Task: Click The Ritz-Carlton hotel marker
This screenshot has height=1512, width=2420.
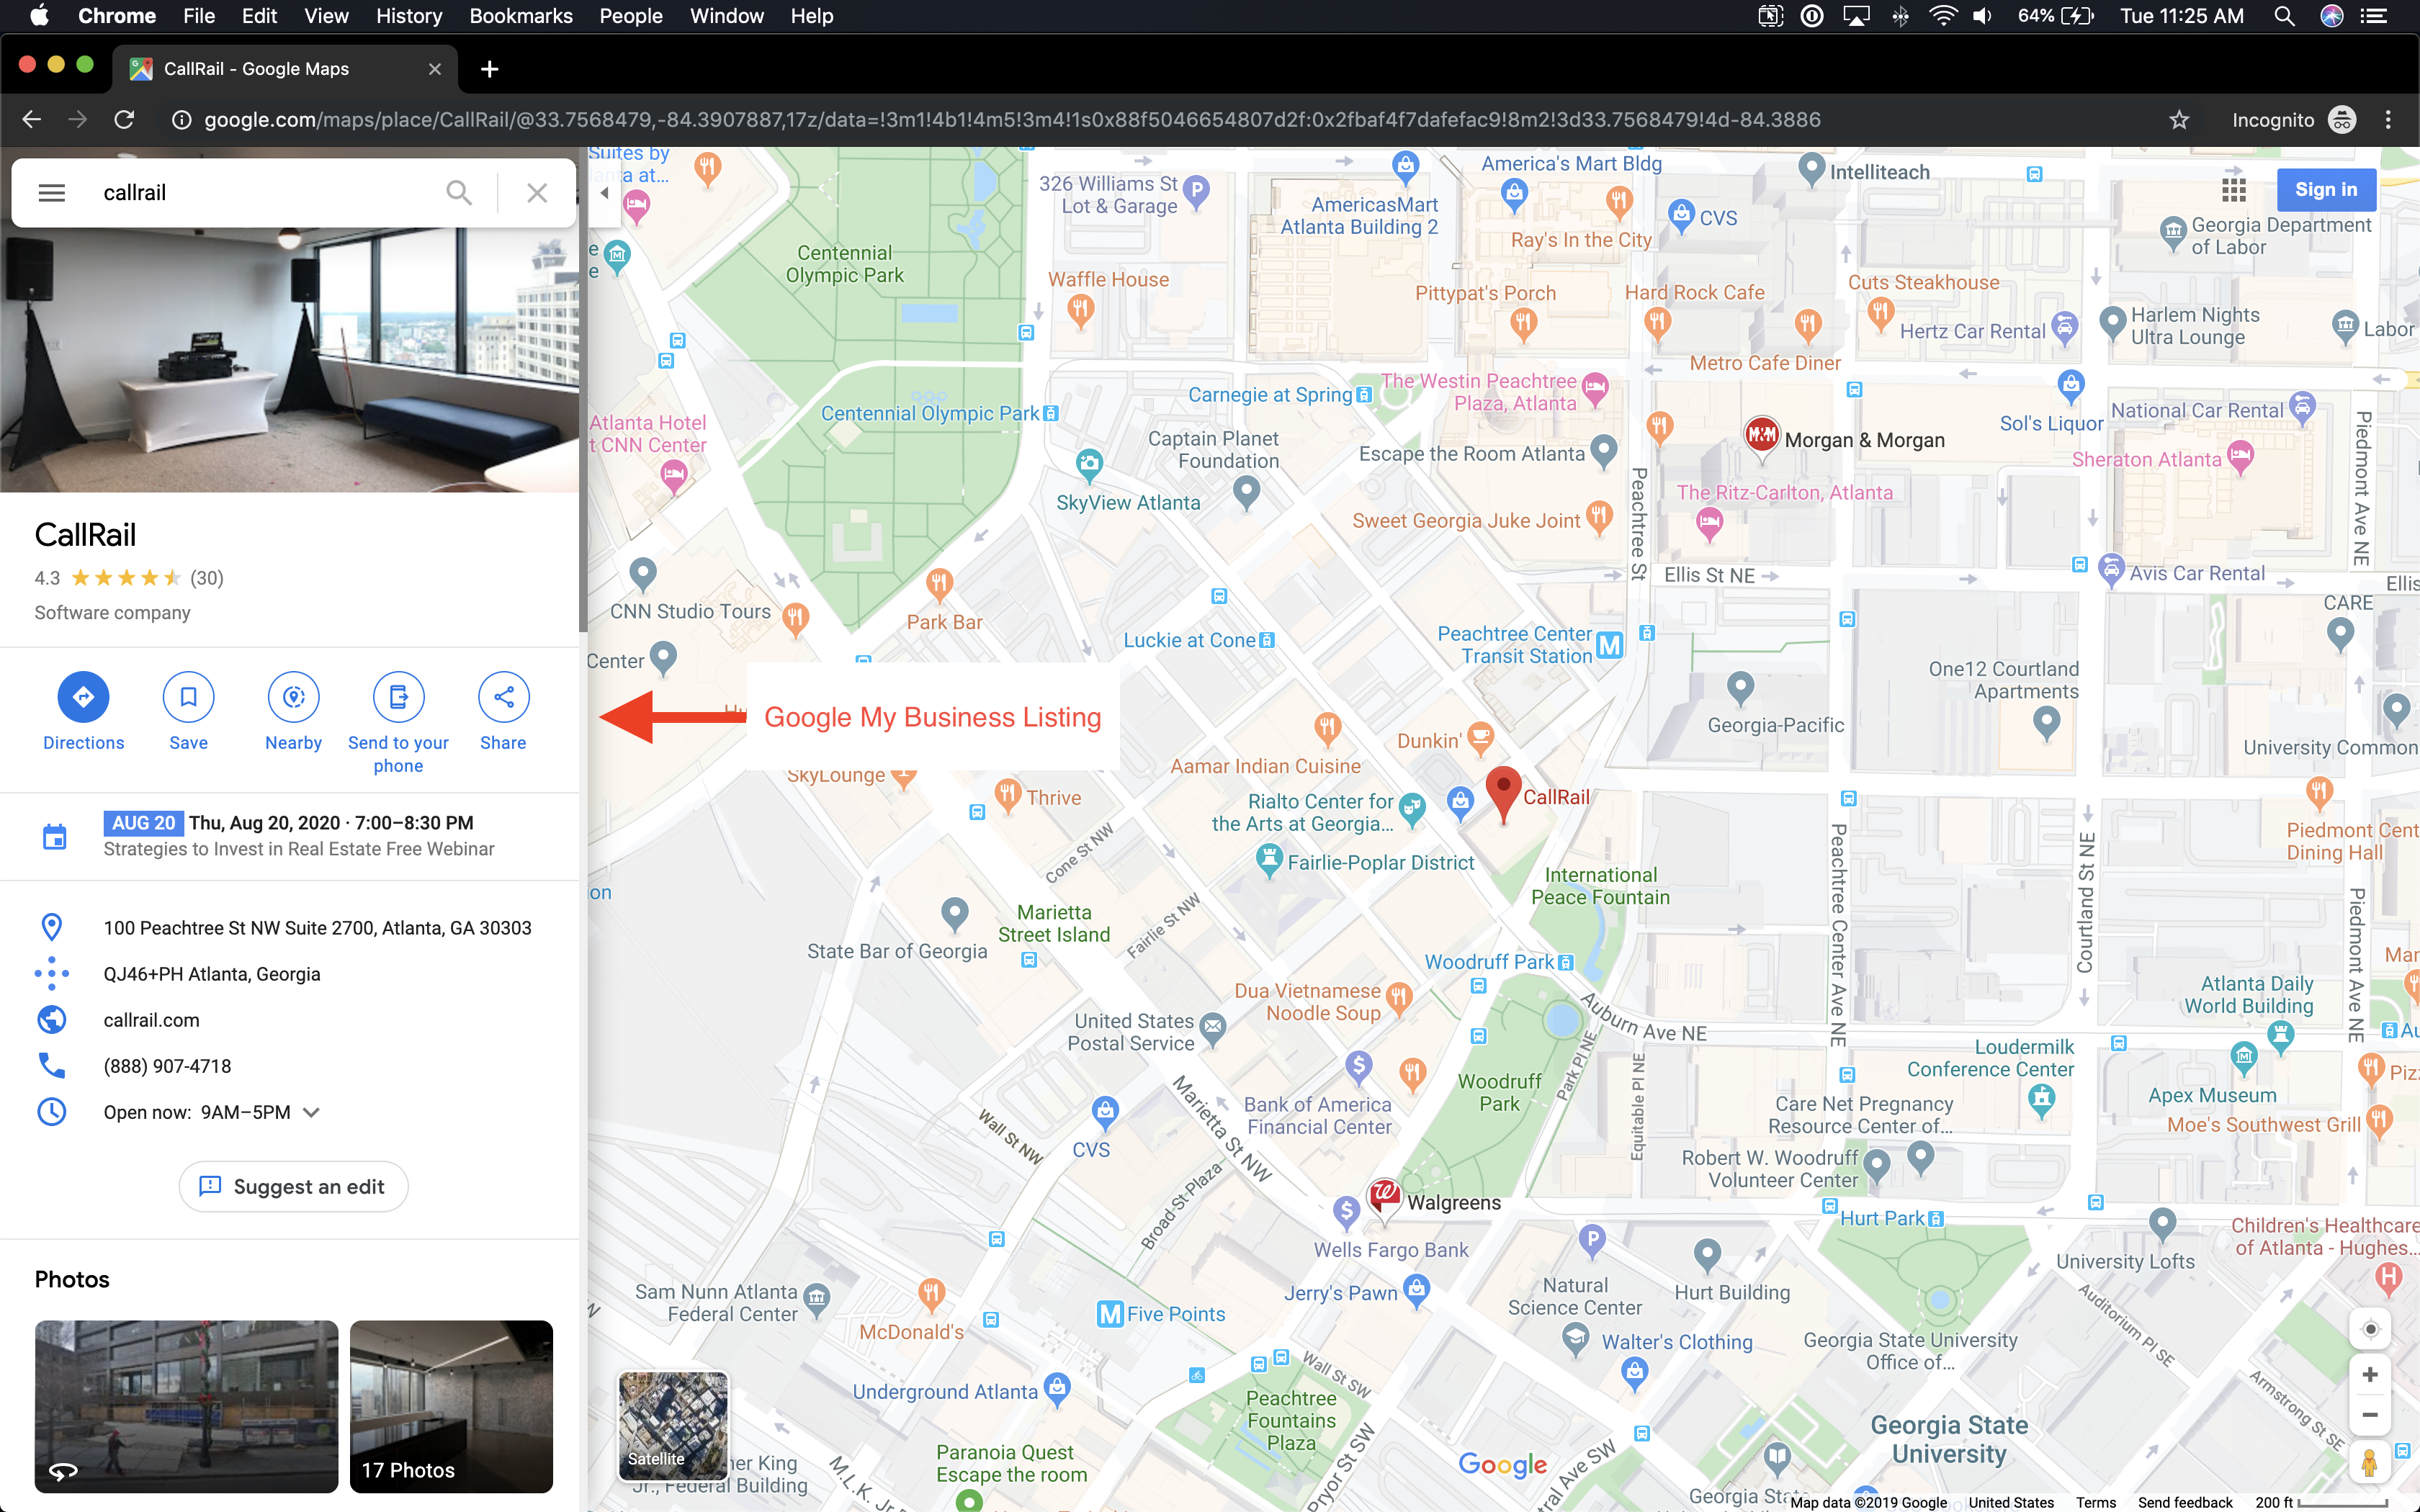Action: (x=1709, y=522)
